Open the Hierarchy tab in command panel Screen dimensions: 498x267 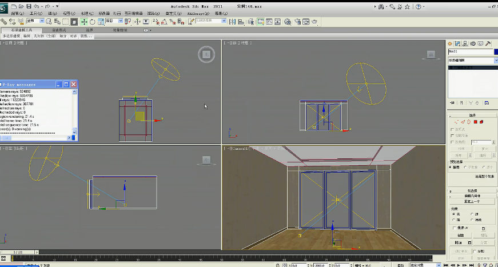[465, 43]
